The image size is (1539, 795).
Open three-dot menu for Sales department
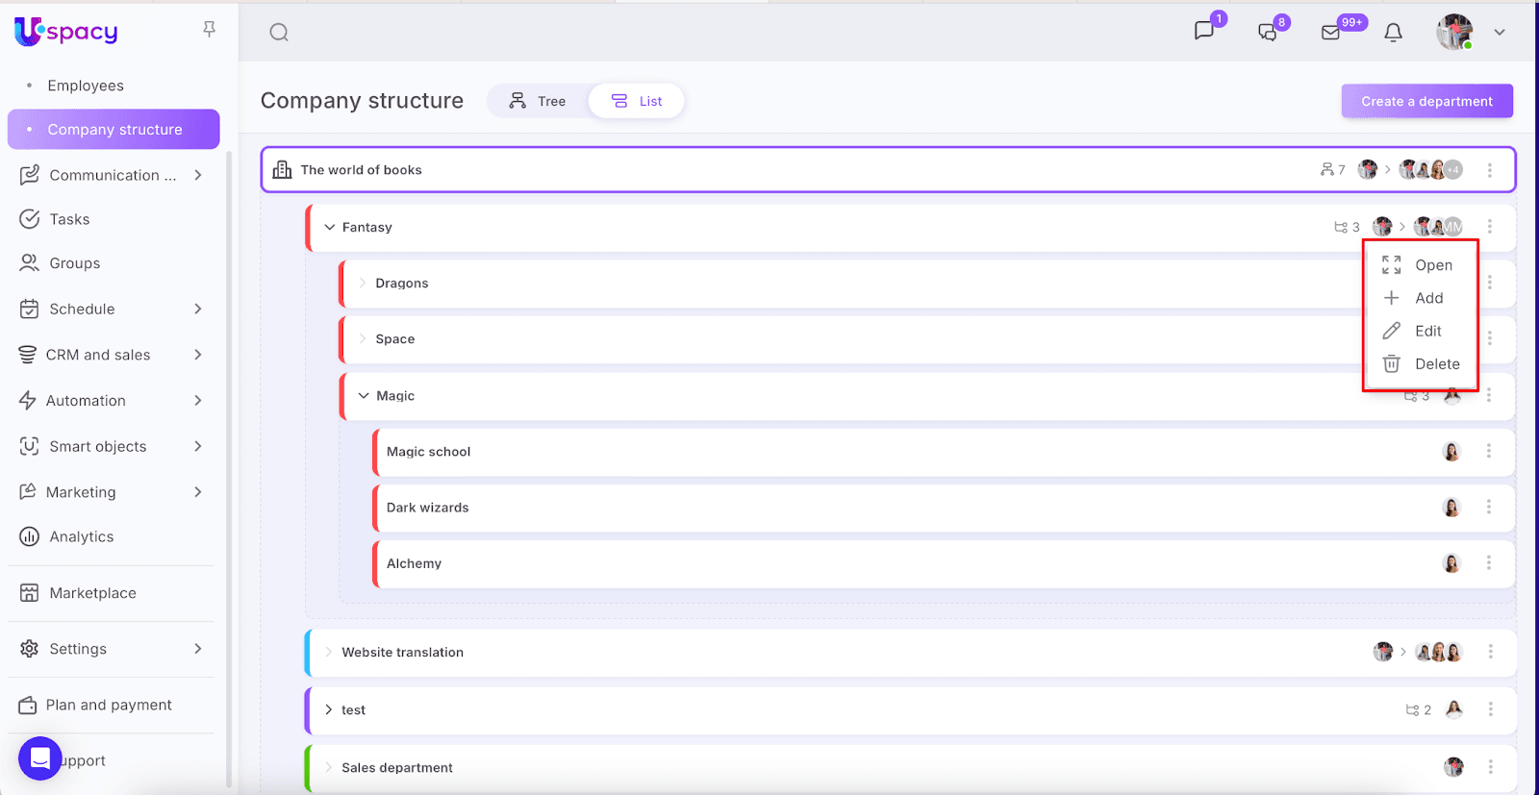tap(1490, 767)
